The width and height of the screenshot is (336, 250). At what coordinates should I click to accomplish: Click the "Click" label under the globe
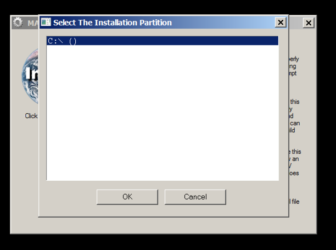click(31, 116)
